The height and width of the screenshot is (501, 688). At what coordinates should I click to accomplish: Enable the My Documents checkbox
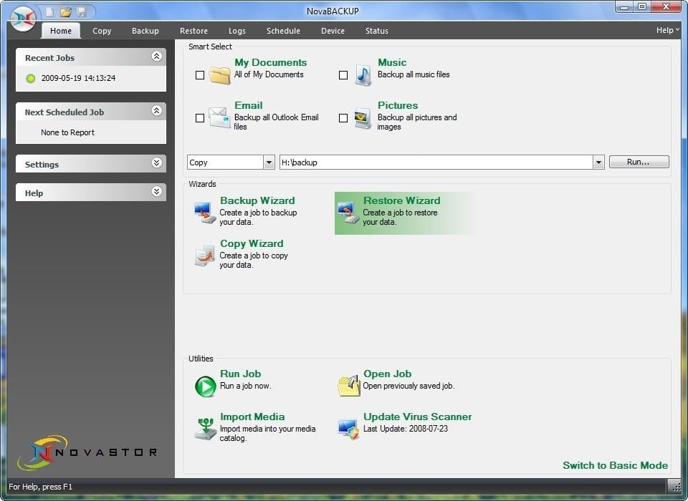200,75
